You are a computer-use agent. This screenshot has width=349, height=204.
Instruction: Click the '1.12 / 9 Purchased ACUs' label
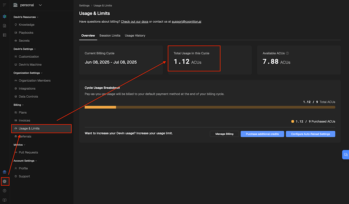(316, 121)
